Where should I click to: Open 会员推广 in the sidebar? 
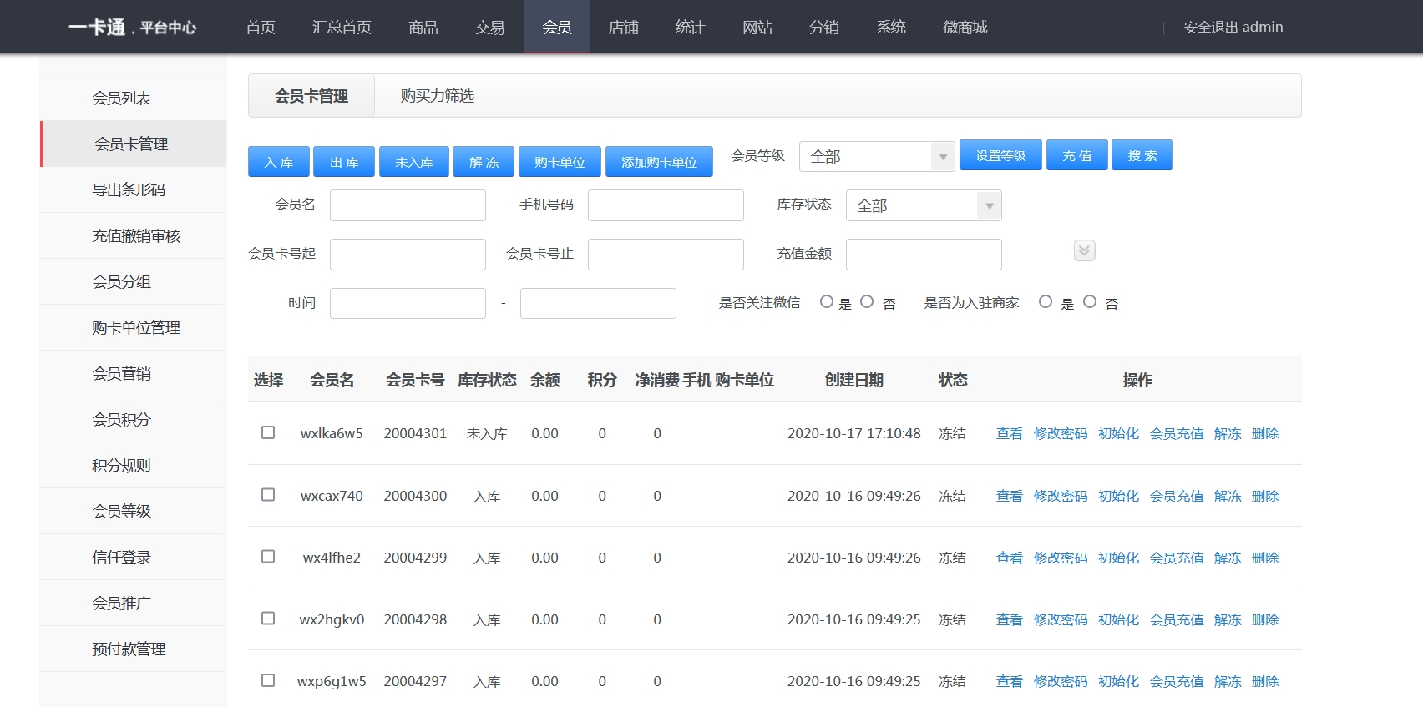click(133, 603)
